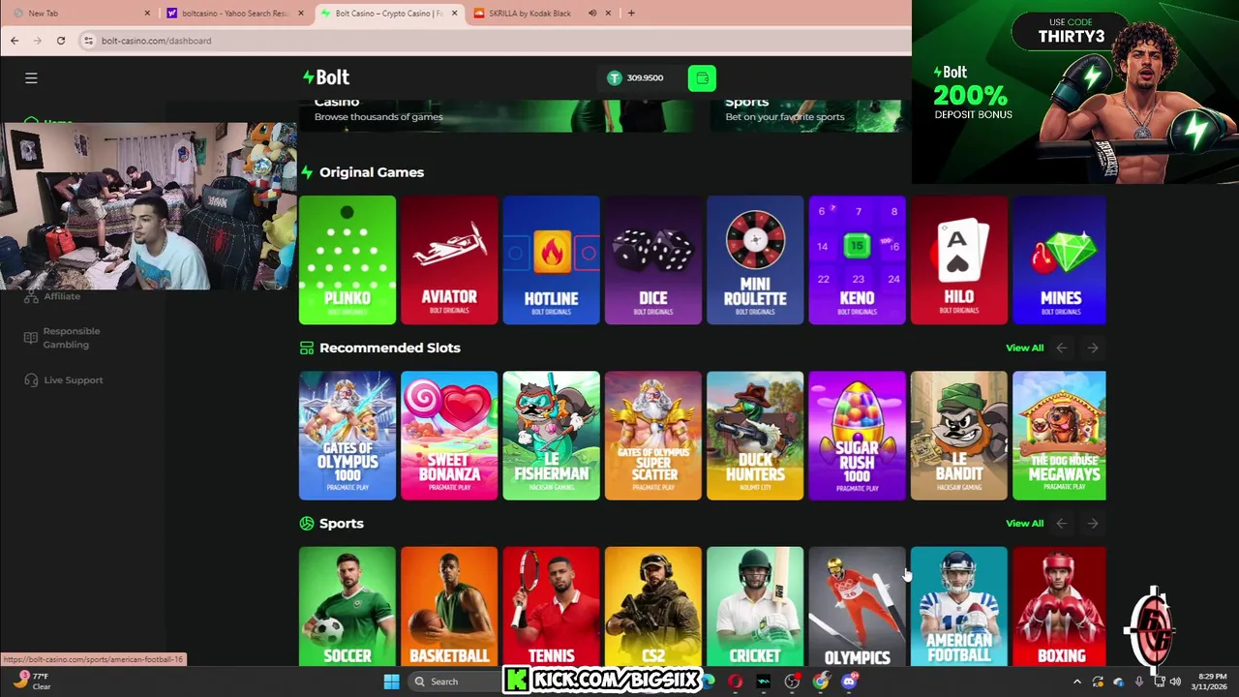
Task: Close the SKRILLA by Kodak Black tab
Action: pyautogui.click(x=608, y=14)
